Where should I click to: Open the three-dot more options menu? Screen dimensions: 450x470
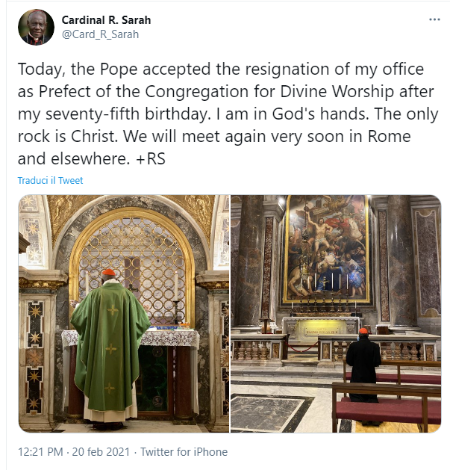point(434,19)
